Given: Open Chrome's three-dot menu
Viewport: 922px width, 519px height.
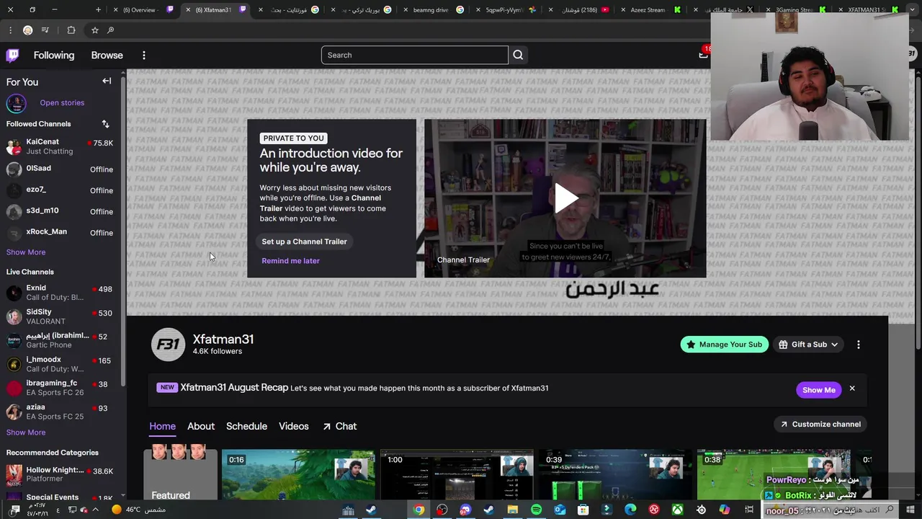Looking at the screenshot, I should point(10,30).
